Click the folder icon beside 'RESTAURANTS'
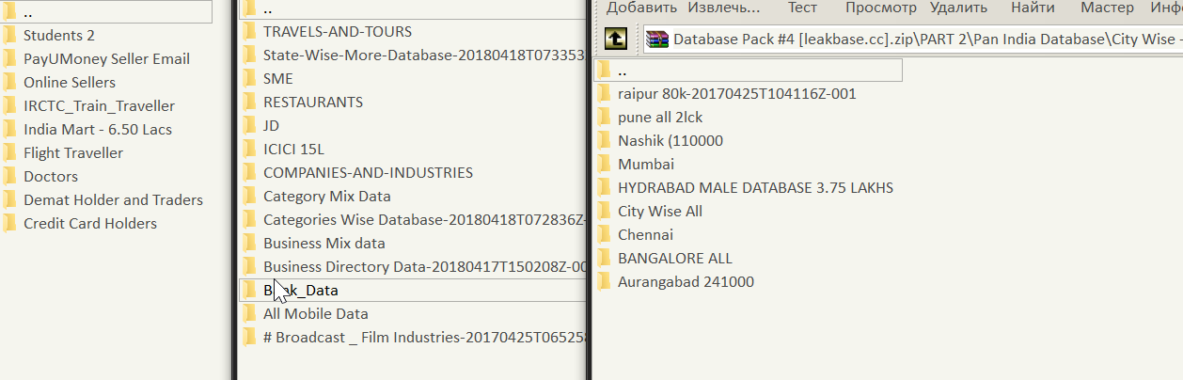 249,102
